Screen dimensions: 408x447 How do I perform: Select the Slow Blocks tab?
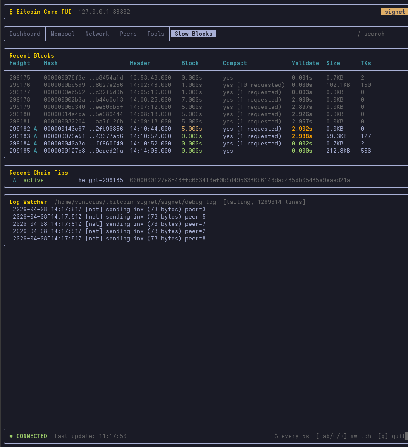[x=193, y=34]
